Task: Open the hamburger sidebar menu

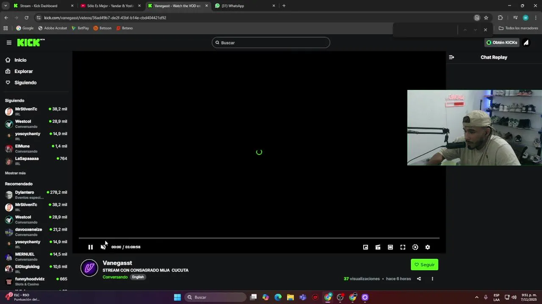Action: coord(9,43)
